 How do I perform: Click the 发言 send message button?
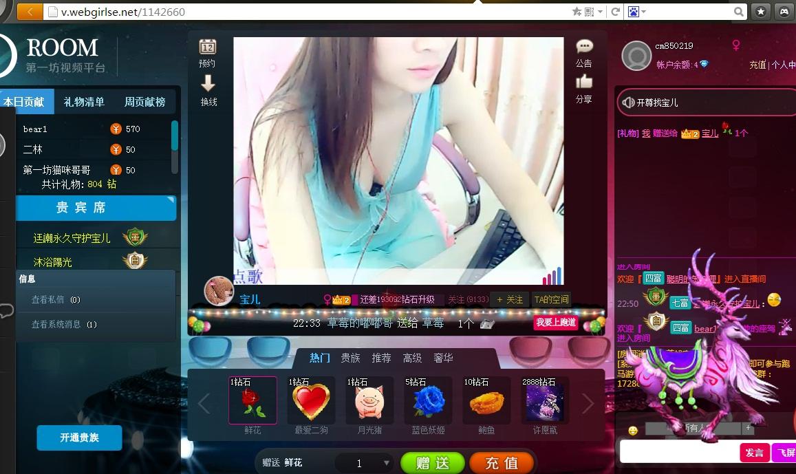754,452
